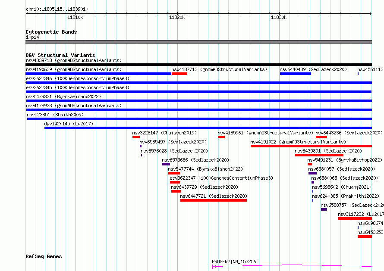Select esv3622345 (1000GenomesConsortiumPhase3) label
The image size is (384, 271).
[x=78, y=87]
